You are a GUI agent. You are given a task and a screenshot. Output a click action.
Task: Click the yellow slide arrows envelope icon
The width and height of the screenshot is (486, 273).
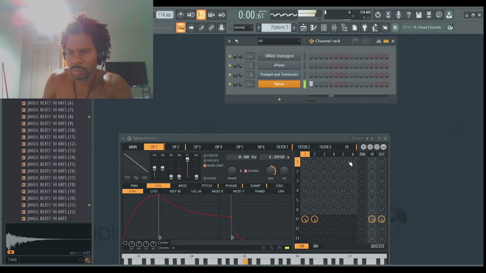click(287, 248)
